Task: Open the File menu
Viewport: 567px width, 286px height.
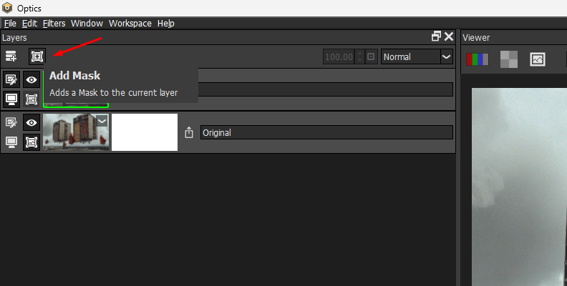Action: pyautogui.click(x=10, y=24)
